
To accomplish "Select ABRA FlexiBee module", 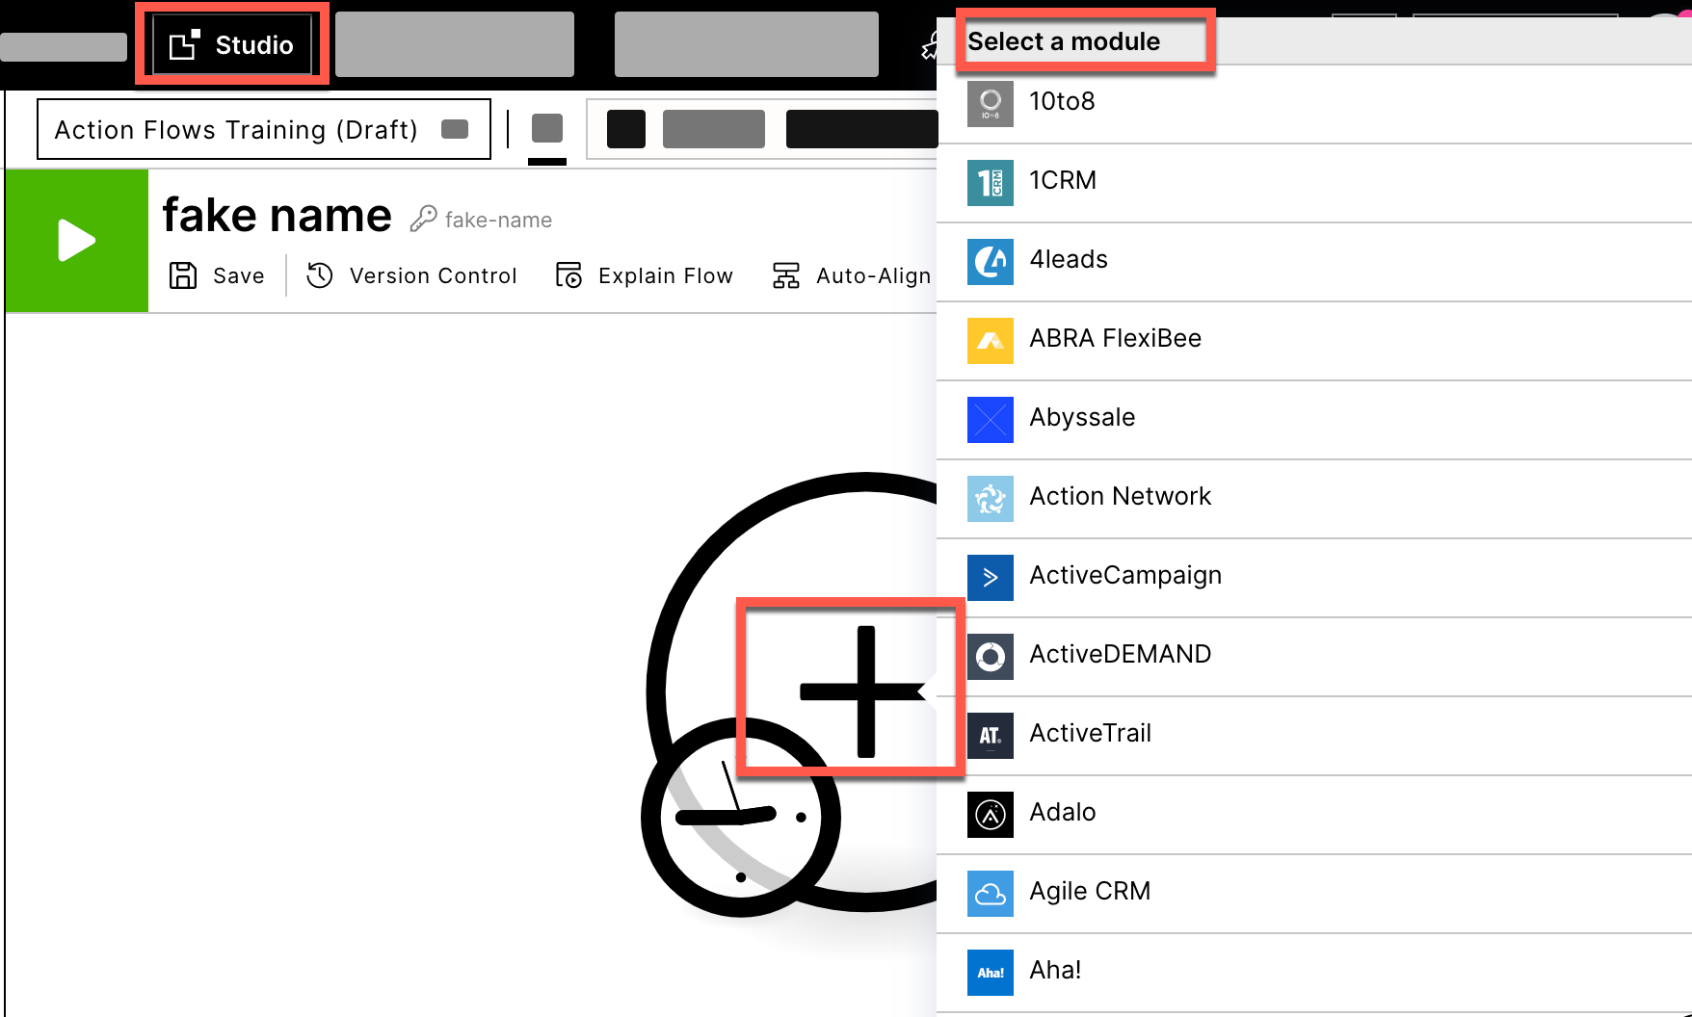I will [x=1314, y=339].
